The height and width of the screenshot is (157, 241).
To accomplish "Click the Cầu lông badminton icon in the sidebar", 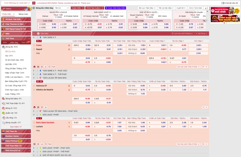I will tap(3, 118).
